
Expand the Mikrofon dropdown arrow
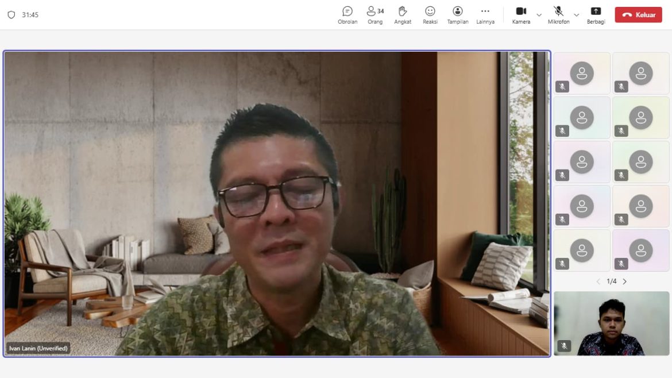coord(576,15)
